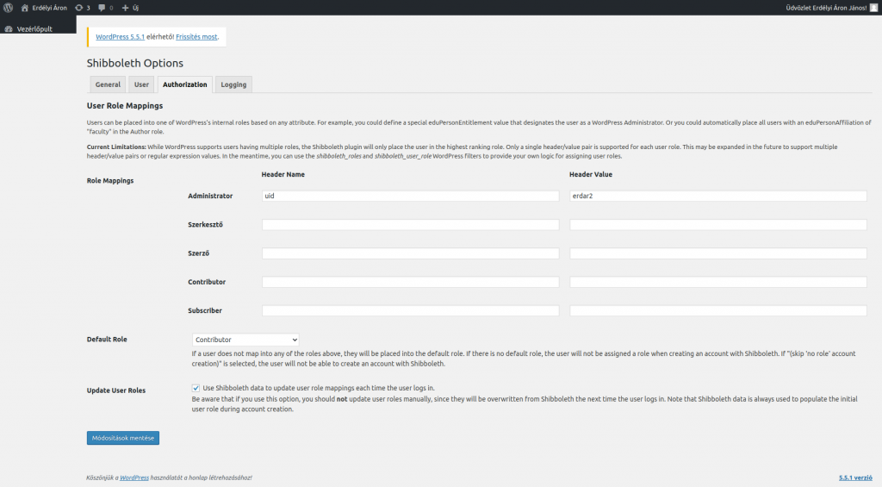This screenshot has width=882, height=487.
Task: Click the Update User Roles label
Action: click(116, 390)
